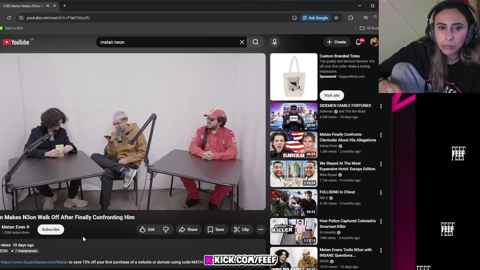Focus the address bar URL
This screenshot has height=270, width=480.
(58, 18)
